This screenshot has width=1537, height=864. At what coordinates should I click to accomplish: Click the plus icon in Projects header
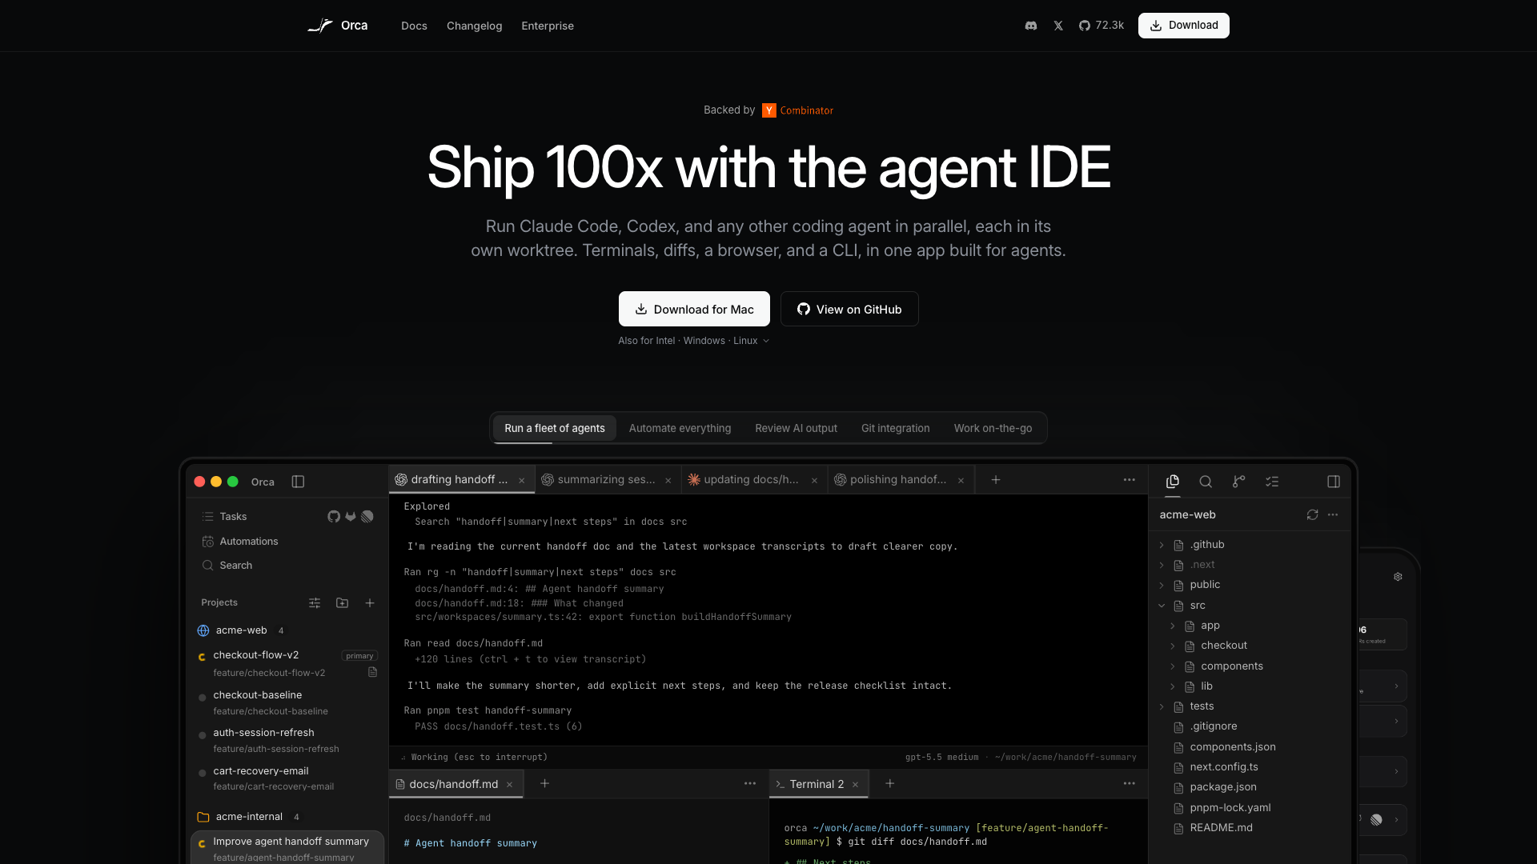370,603
